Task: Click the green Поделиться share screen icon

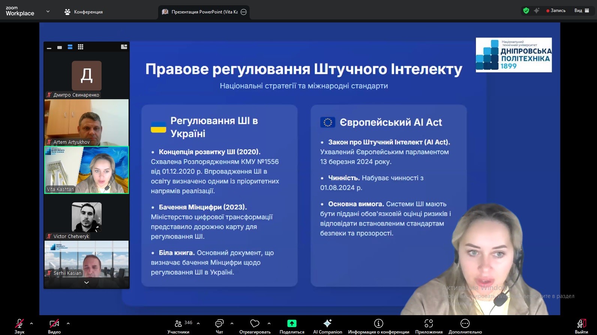Action: click(x=292, y=324)
